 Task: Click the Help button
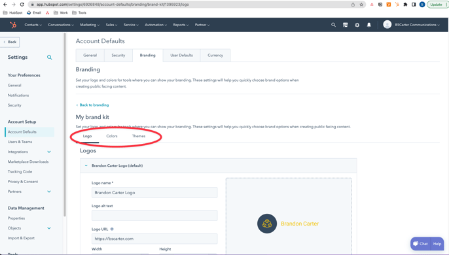tap(437, 244)
